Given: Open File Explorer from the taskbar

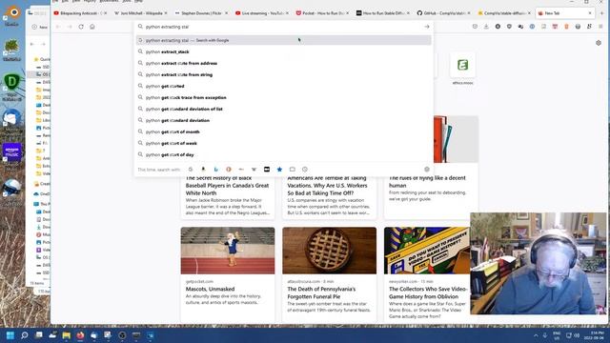Looking at the screenshot, I should [x=66, y=335].
